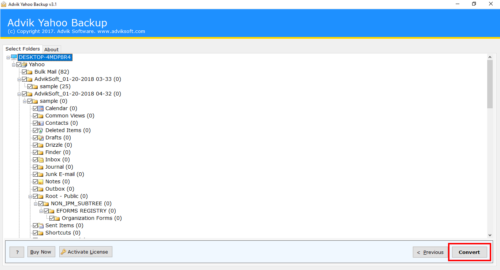Click the key icon on Activate License

point(64,252)
